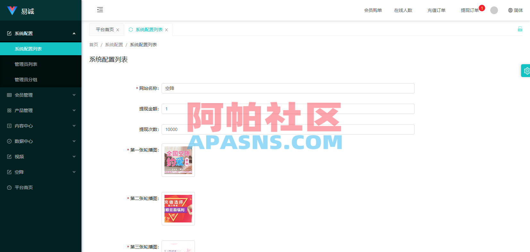Expand the 数据中心 submenu
Image resolution: width=530 pixels, height=252 pixels.
tap(74, 141)
